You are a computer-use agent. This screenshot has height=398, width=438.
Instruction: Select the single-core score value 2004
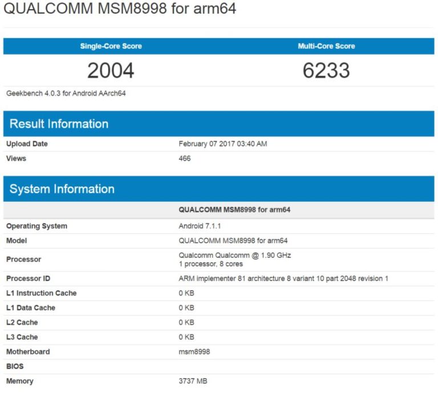(111, 70)
